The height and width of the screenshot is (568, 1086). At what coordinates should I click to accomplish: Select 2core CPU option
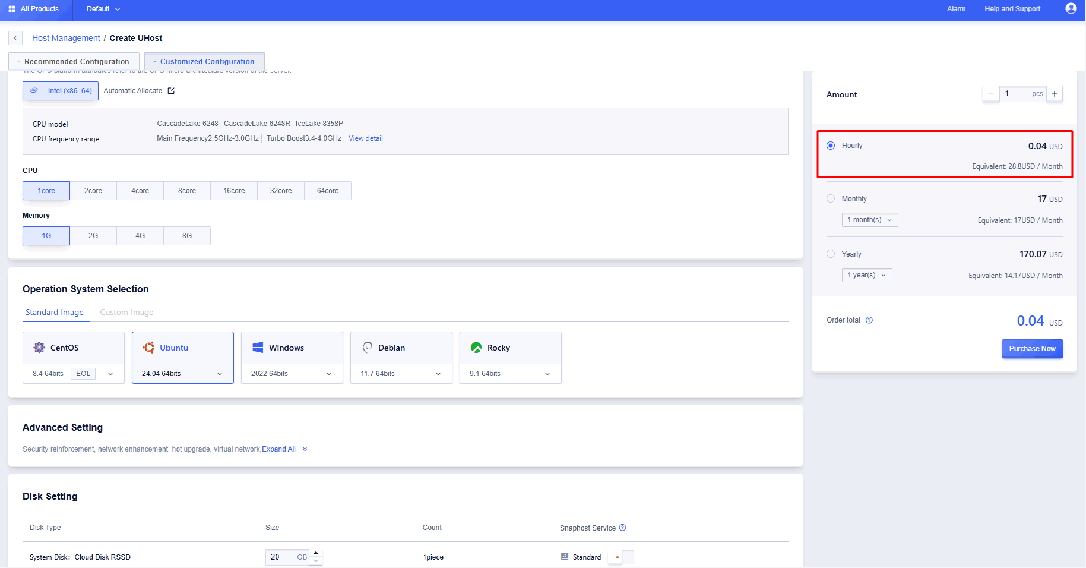pos(93,191)
